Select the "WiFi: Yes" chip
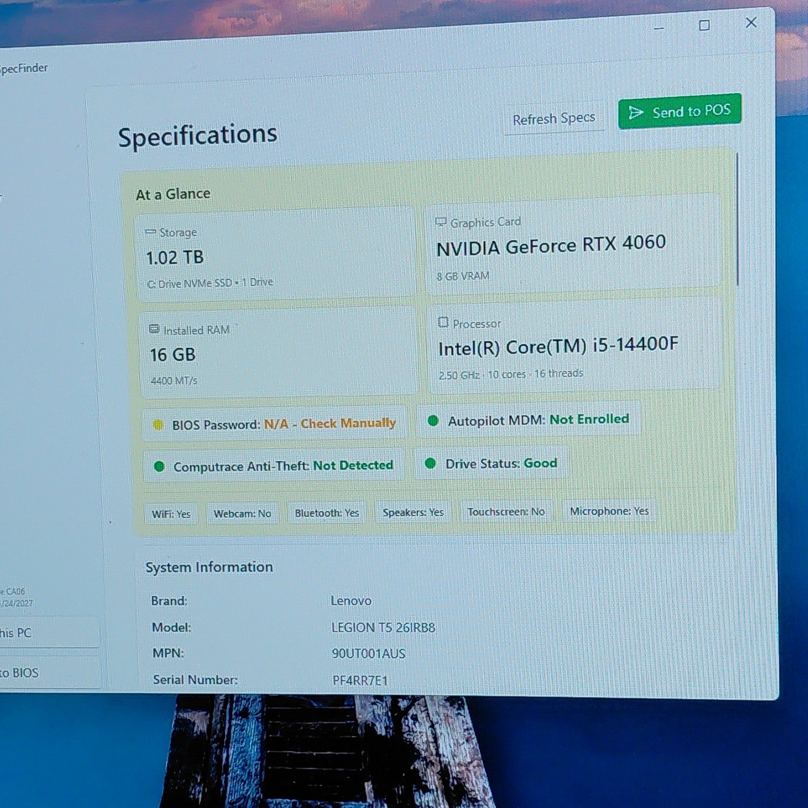 171,514
